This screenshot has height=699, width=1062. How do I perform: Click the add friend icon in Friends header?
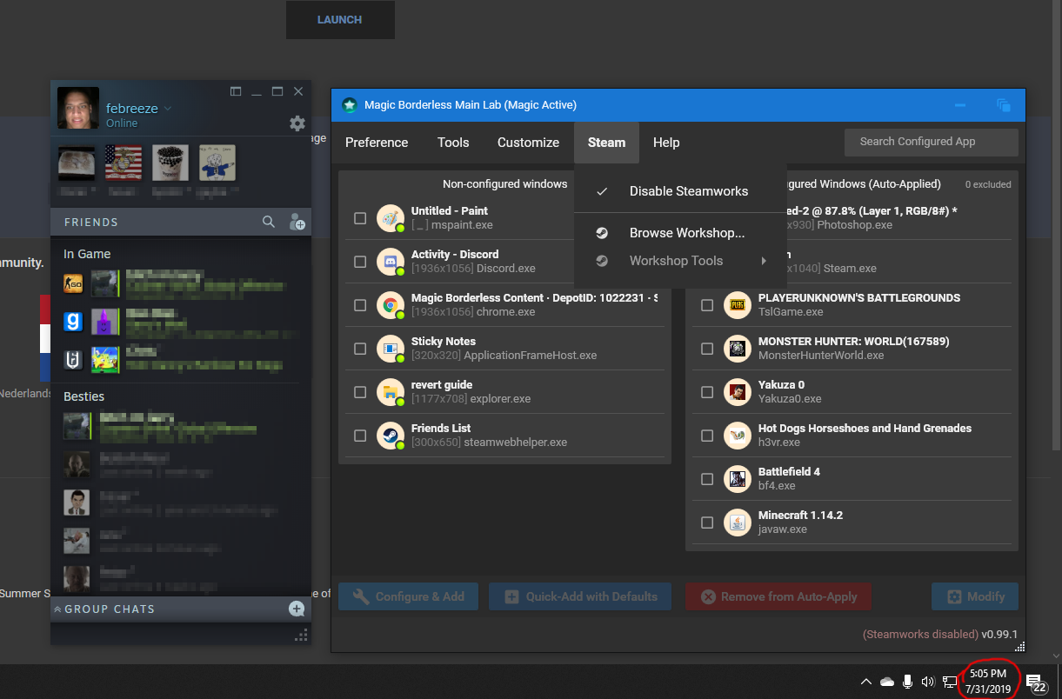click(x=297, y=223)
